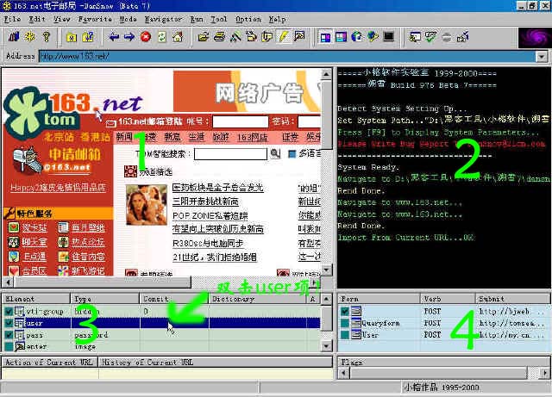The height and width of the screenshot is (397, 552).
Task: Open the Run menu
Action: (197, 19)
